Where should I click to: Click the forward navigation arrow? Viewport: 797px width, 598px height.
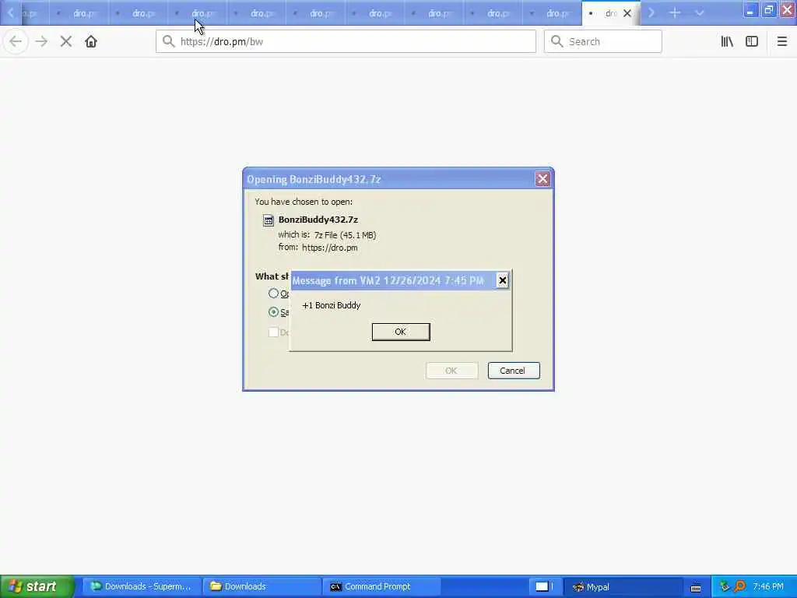click(41, 42)
